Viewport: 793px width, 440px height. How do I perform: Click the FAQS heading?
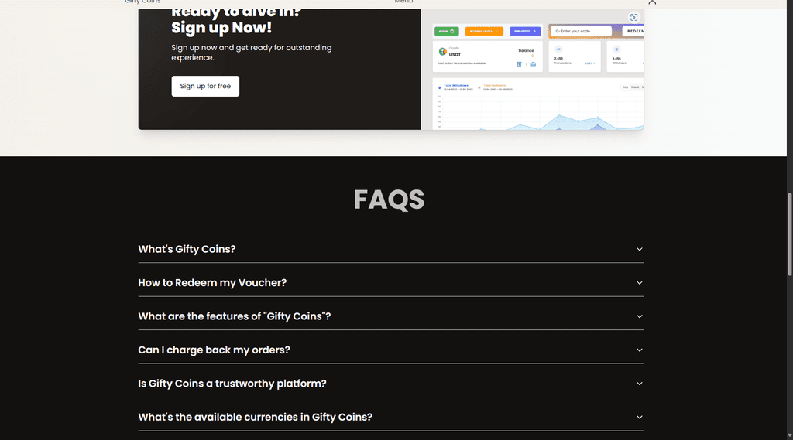(x=389, y=200)
